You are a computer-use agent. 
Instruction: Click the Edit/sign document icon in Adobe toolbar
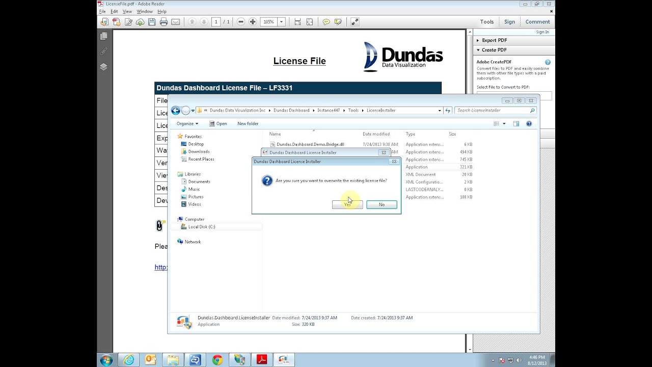coord(128,22)
